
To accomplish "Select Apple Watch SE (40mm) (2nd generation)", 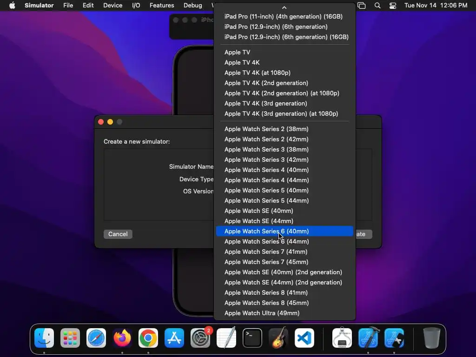I will [x=285, y=272].
